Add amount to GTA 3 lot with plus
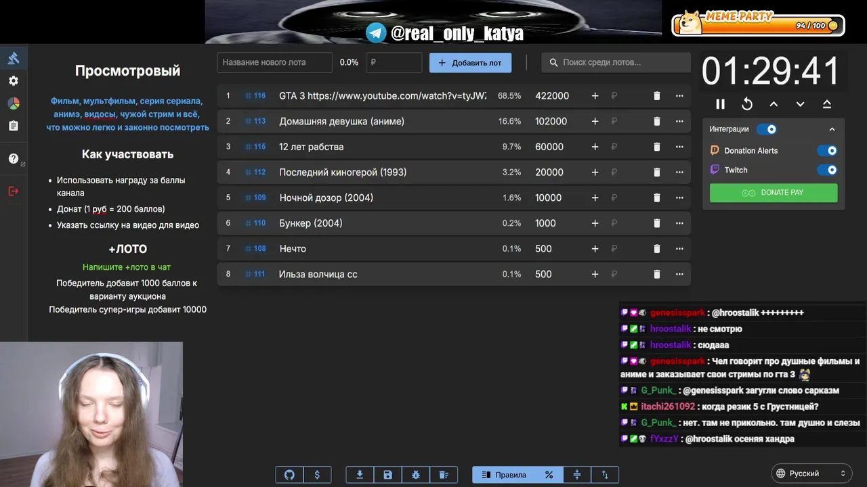867x487 pixels. (x=595, y=96)
